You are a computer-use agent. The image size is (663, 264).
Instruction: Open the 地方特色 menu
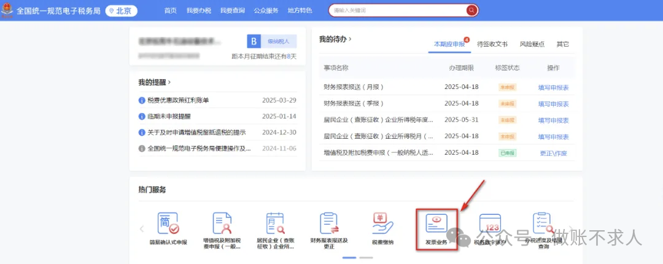coord(300,10)
